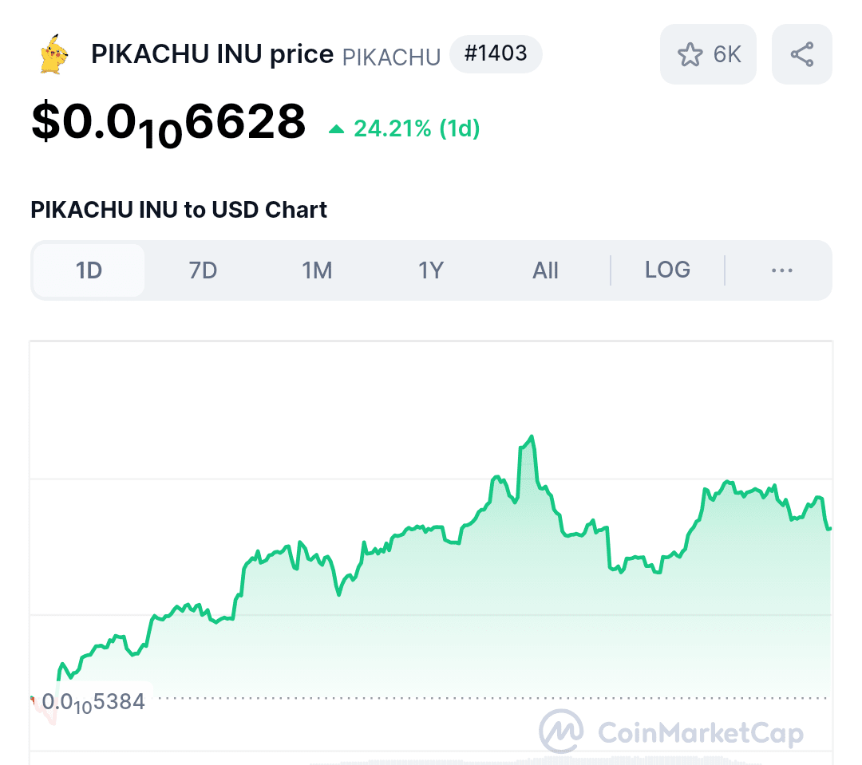Click the 24.21% (1d) change label
This screenshot has width=862, height=765.
coord(417,128)
